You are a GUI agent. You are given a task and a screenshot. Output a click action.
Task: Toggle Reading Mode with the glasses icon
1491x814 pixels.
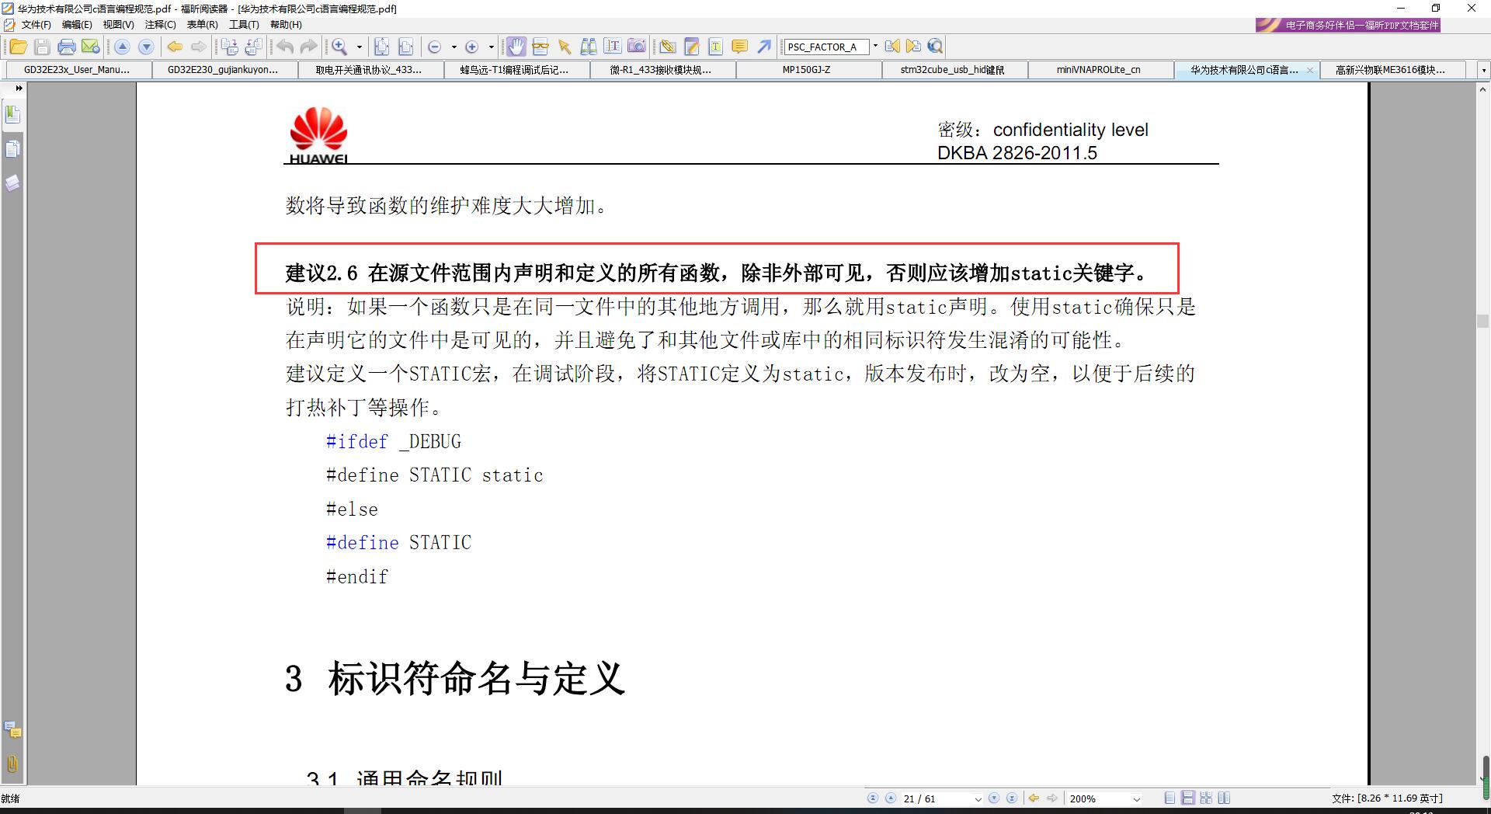tap(540, 47)
